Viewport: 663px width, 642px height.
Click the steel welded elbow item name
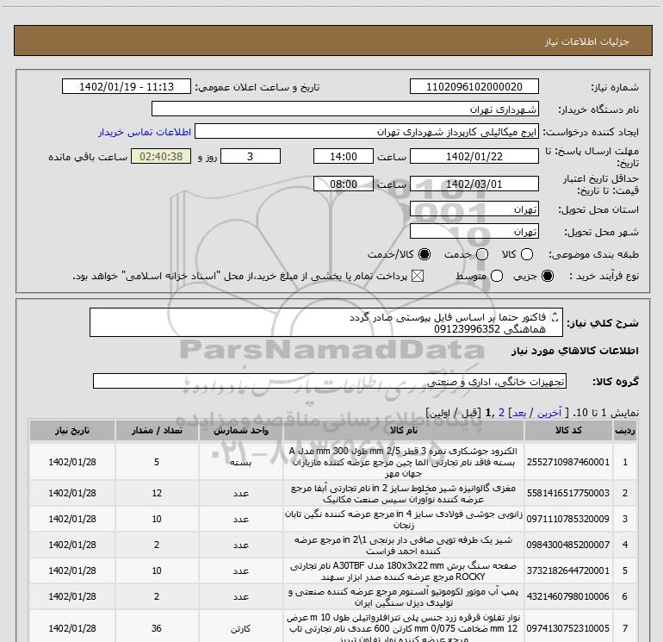403,520
